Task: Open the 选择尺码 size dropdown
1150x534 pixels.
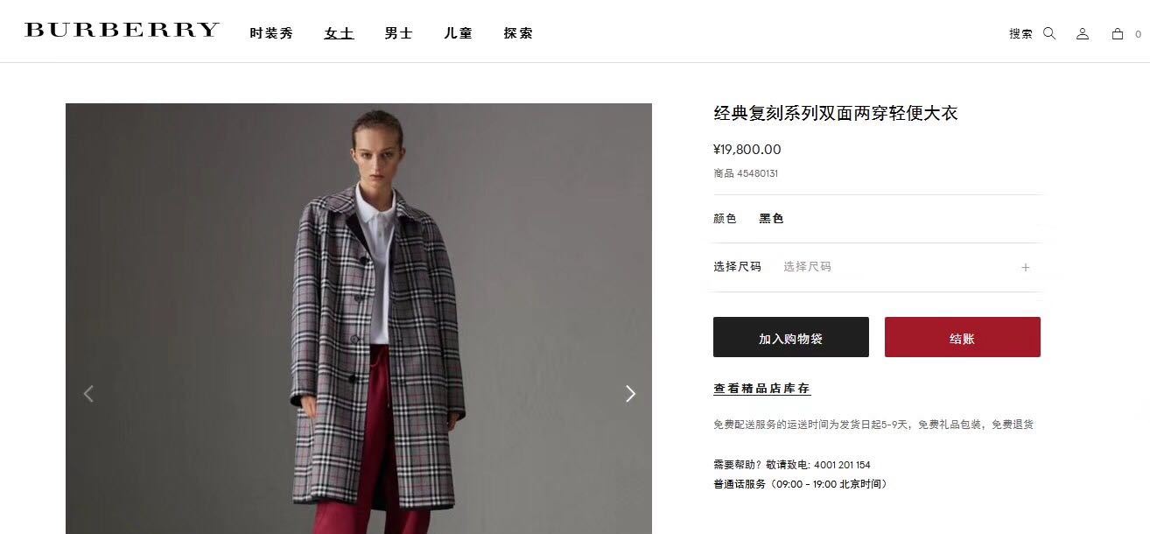Action: (878, 267)
